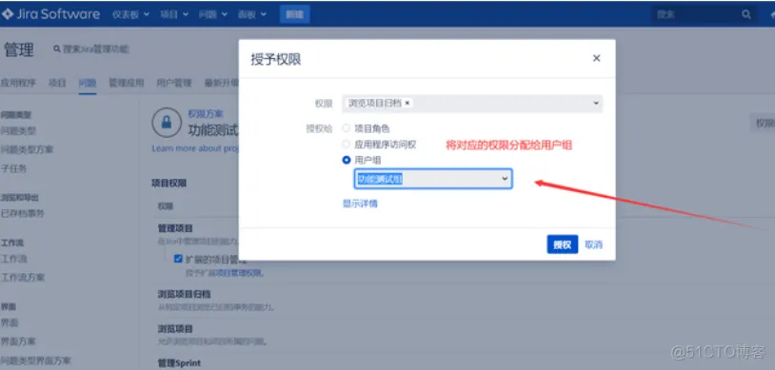Click the 搜索Jira管理功能 search field
This screenshot has width=775, height=370.
96,49
